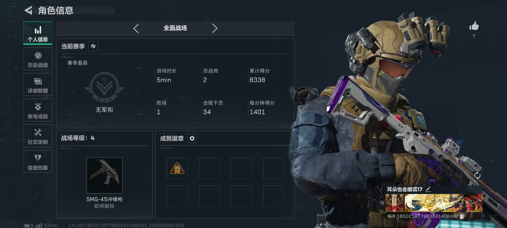Open 账号成就 account achievements
Viewport: 507px width, 228px height.
pos(38,110)
